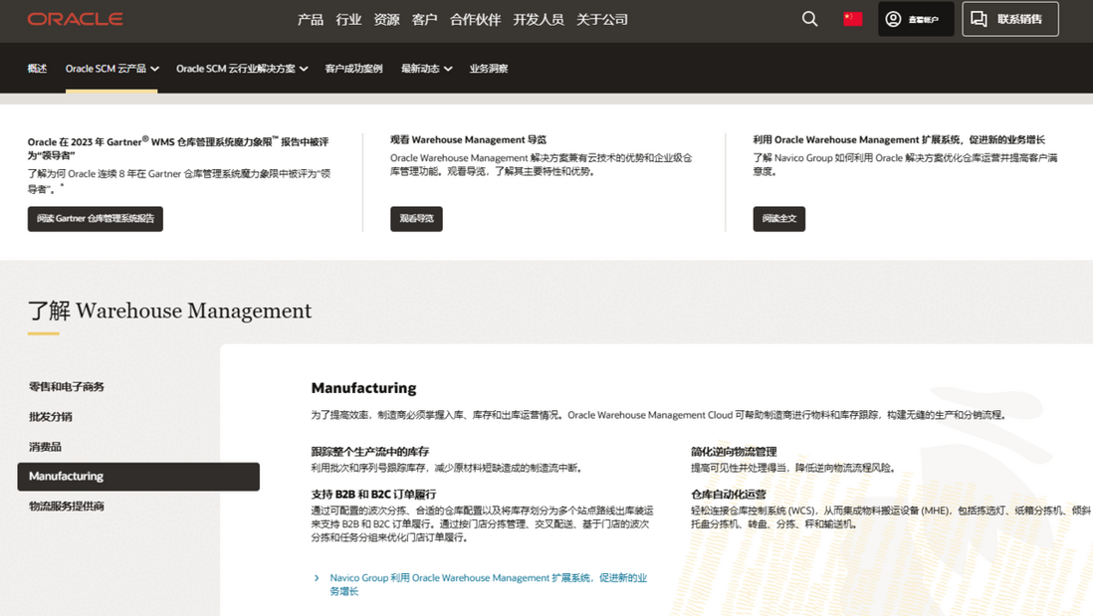The image size is (1093, 616).
Task: Click the 观看导览 button
Action: click(416, 219)
